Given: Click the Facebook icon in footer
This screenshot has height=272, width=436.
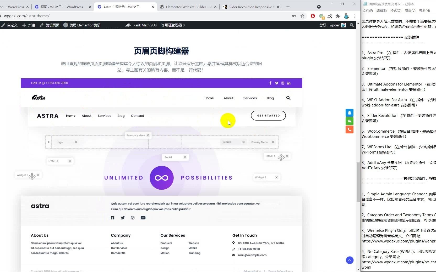Looking at the screenshot, I should click(x=113, y=218).
